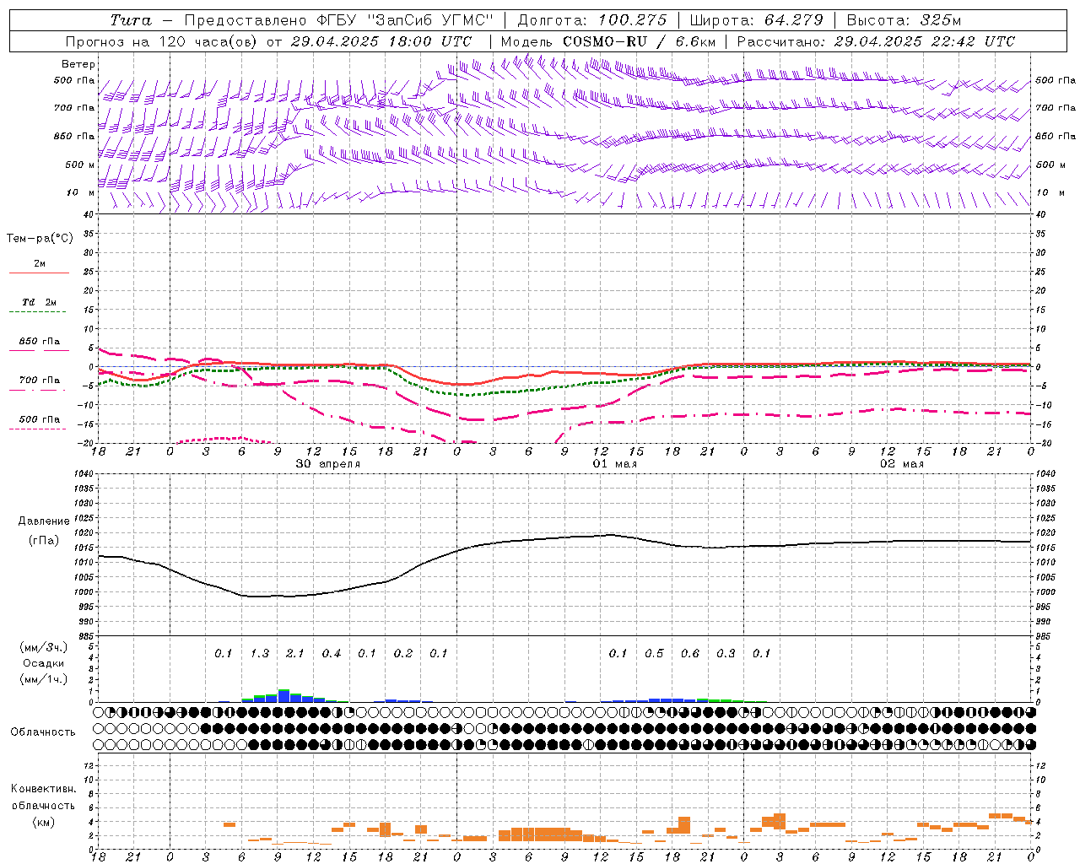Click the 3-hour precipitation value "2.1"
Image resolution: width=1080 pixels, height=864 pixels.
295,654
